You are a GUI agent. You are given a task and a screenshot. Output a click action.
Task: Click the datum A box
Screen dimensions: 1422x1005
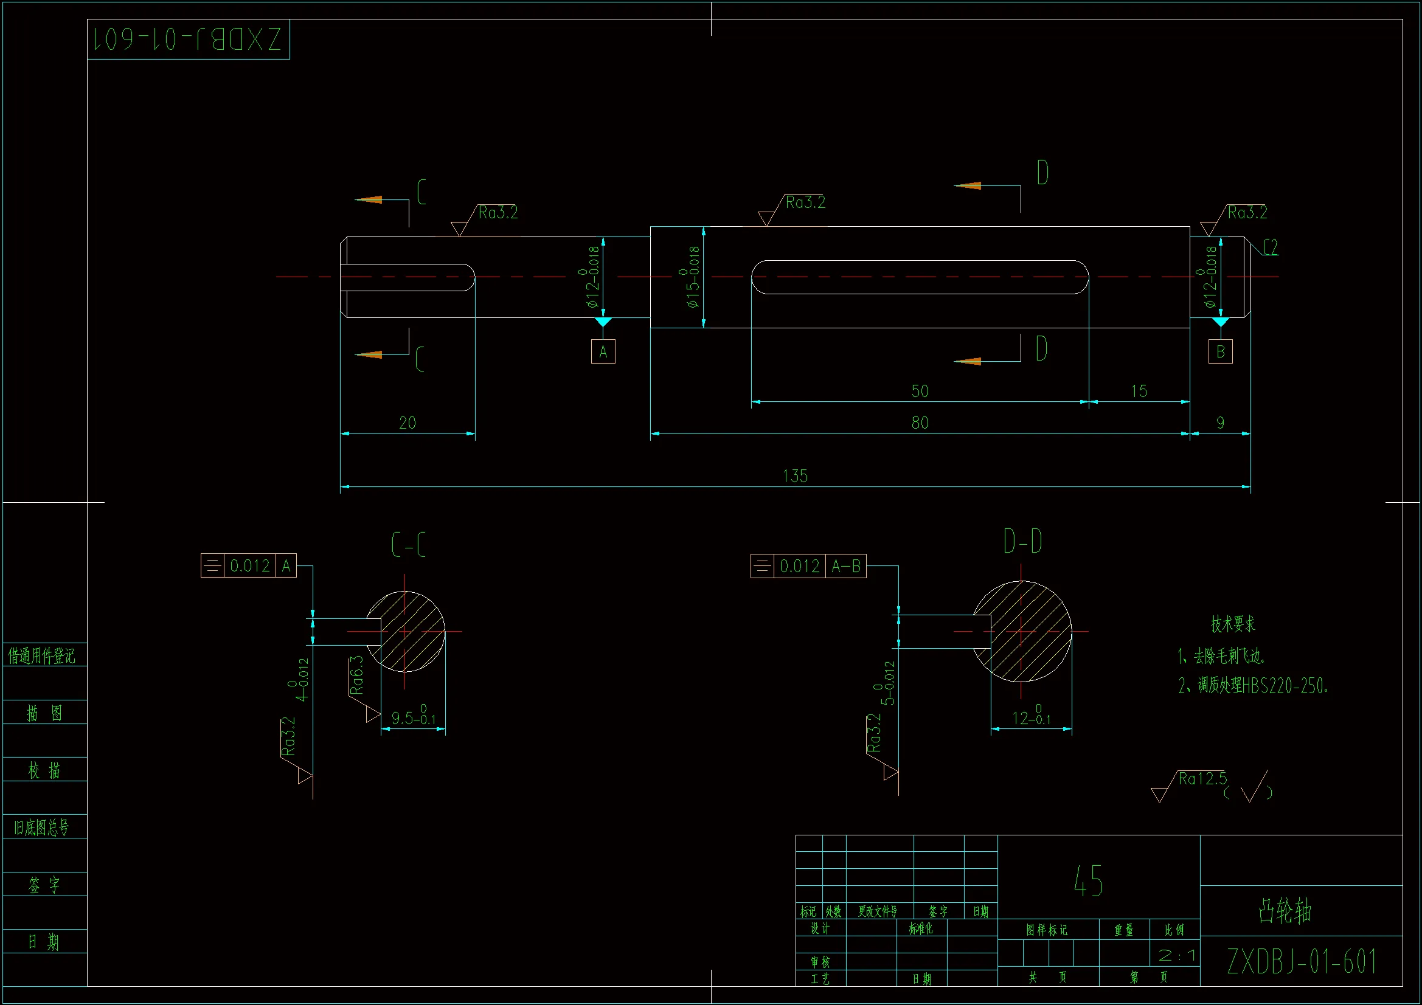pyautogui.click(x=603, y=351)
